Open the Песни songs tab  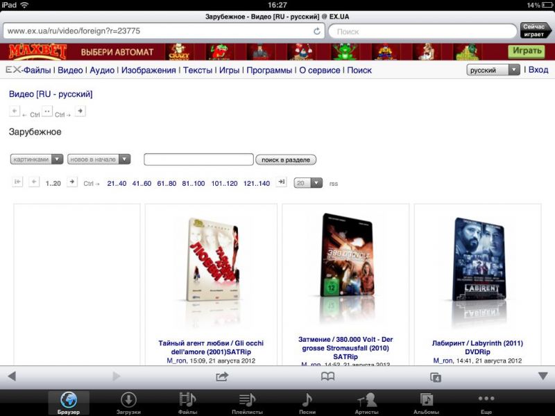(x=307, y=403)
